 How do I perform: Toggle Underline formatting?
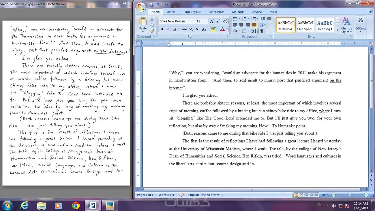pos(174,29)
